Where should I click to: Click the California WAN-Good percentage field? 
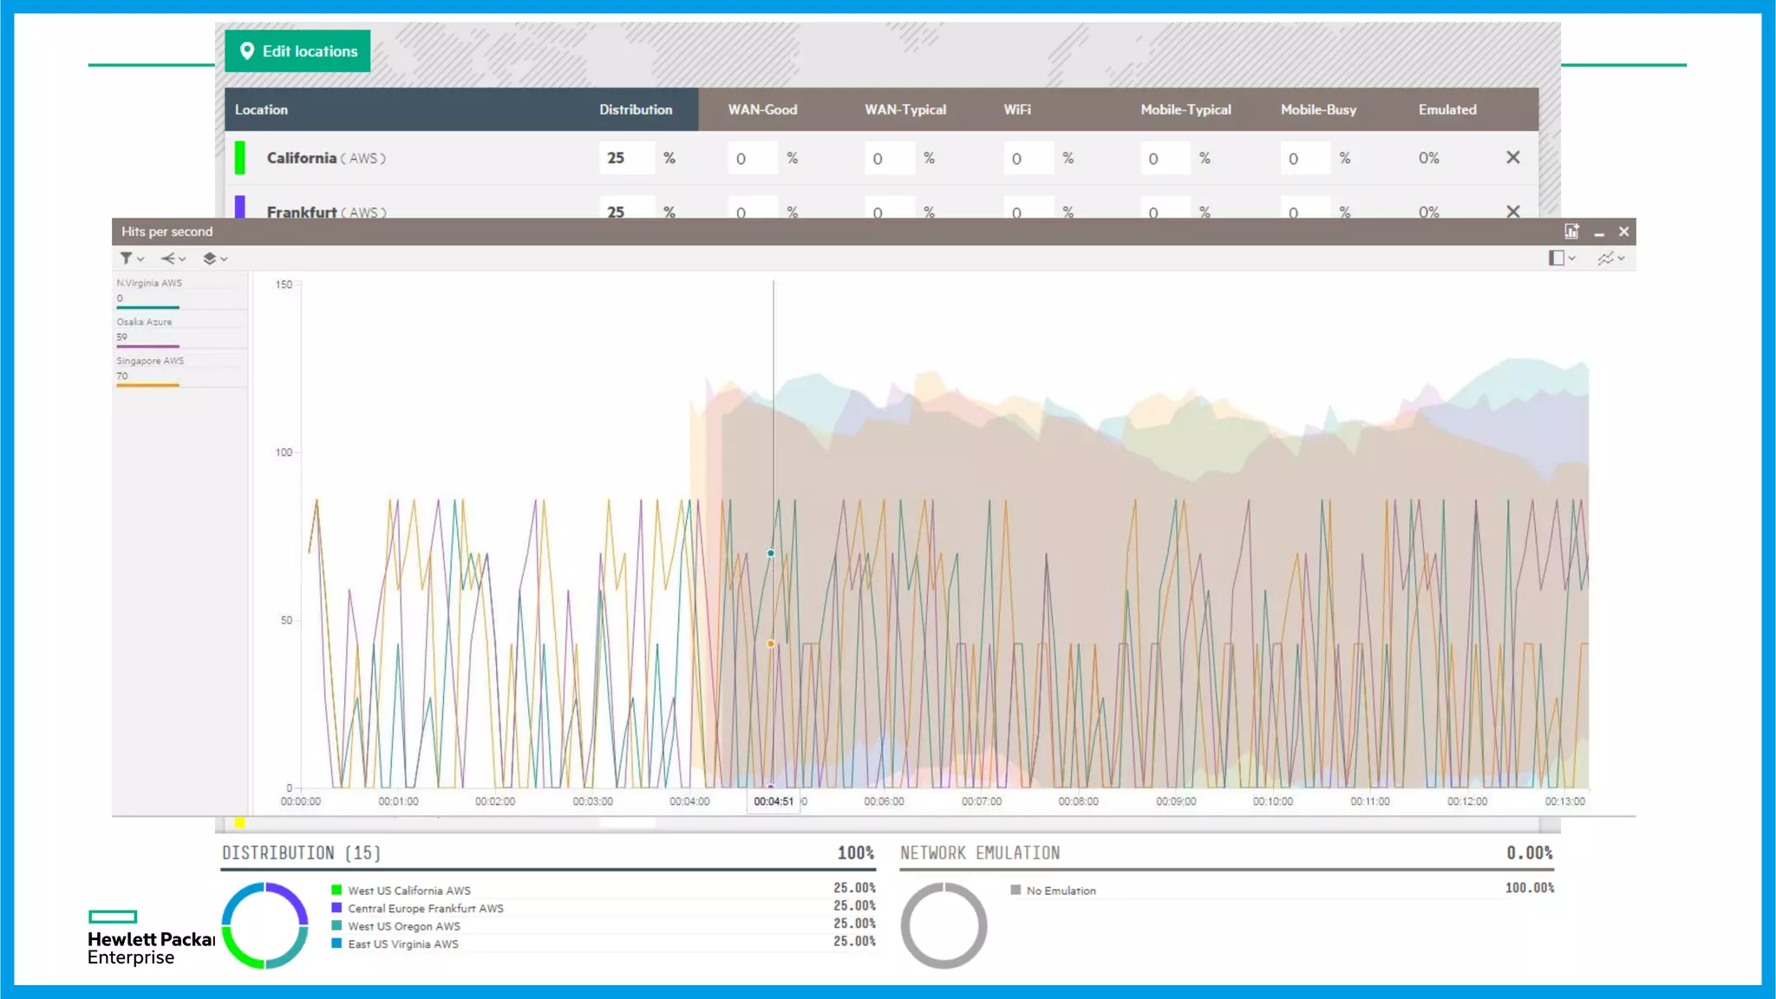752,159
